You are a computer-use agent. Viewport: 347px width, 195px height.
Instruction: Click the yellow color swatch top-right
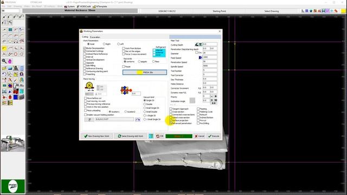pos(343,11)
